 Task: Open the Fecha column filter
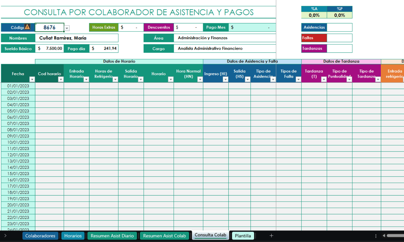click(32, 79)
